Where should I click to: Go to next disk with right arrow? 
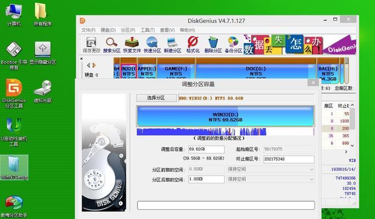[x=94, y=65]
